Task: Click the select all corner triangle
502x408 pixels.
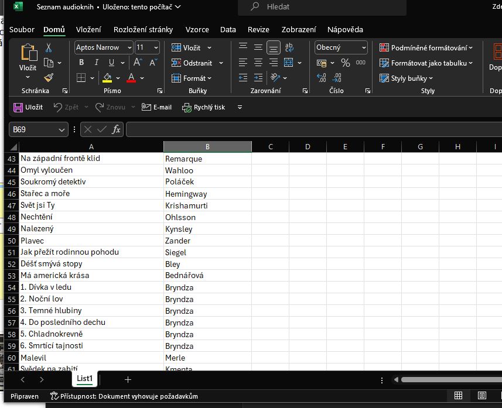Action: [x=13, y=147]
